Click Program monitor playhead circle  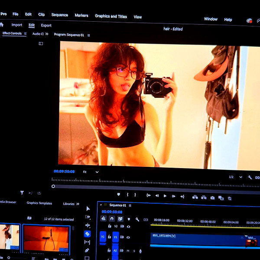coord(53,186)
